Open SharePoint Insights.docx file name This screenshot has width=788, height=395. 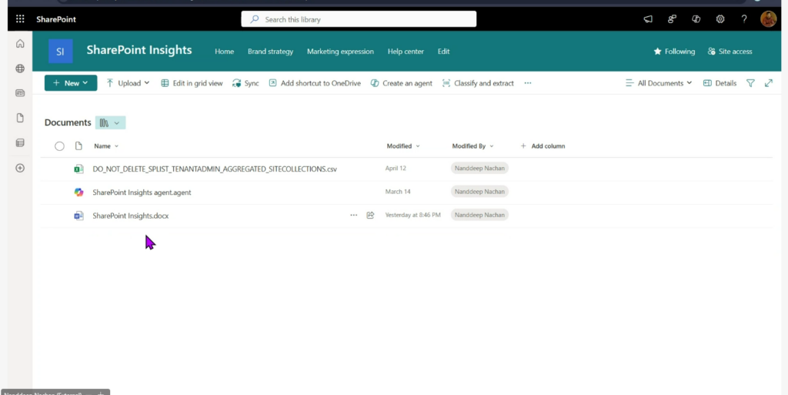pyautogui.click(x=131, y=216)
